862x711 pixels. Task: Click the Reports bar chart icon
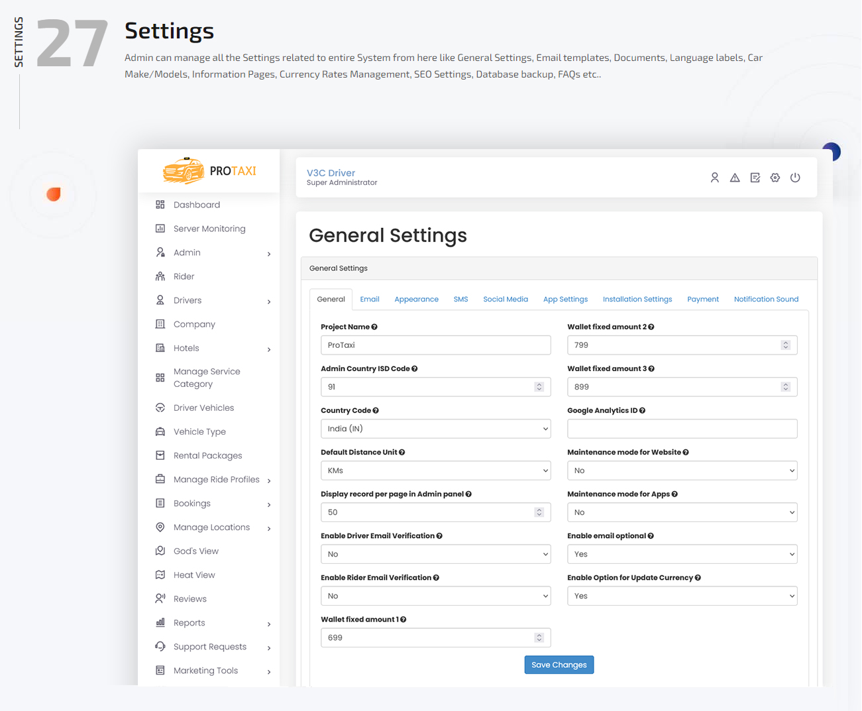coord(160,622)
